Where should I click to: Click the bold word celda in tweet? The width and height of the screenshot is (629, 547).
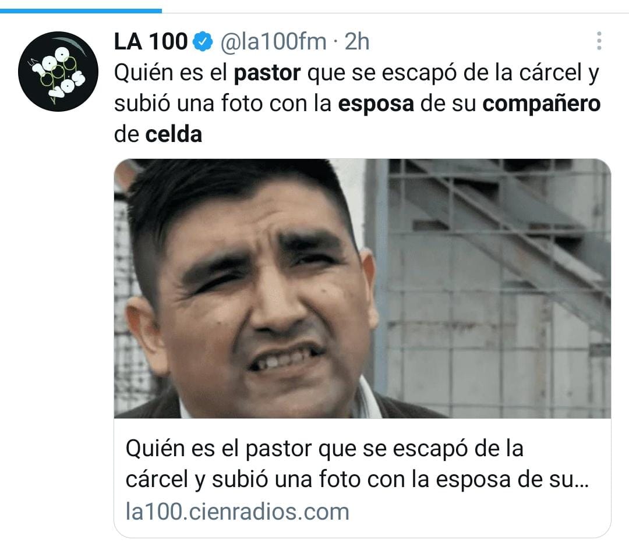click(x=174, y=134)
